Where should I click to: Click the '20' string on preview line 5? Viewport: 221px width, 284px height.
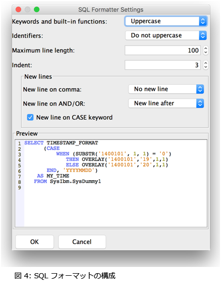(146, 165)
